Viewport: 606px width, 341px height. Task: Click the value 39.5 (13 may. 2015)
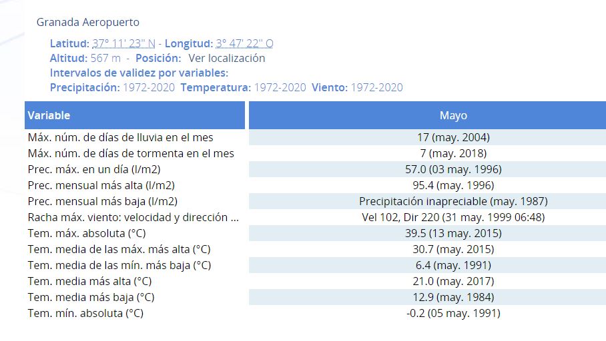point(453,233)
